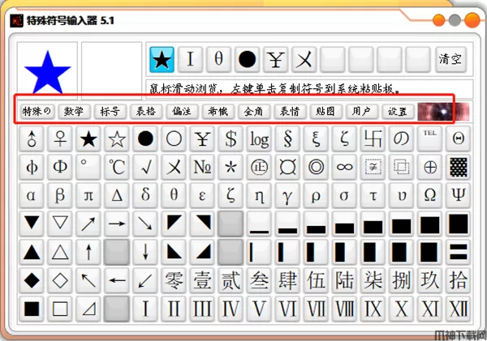
Task: Click the infinity ∞ symbol
Action: pyautogui.click(x=345, y=167)
